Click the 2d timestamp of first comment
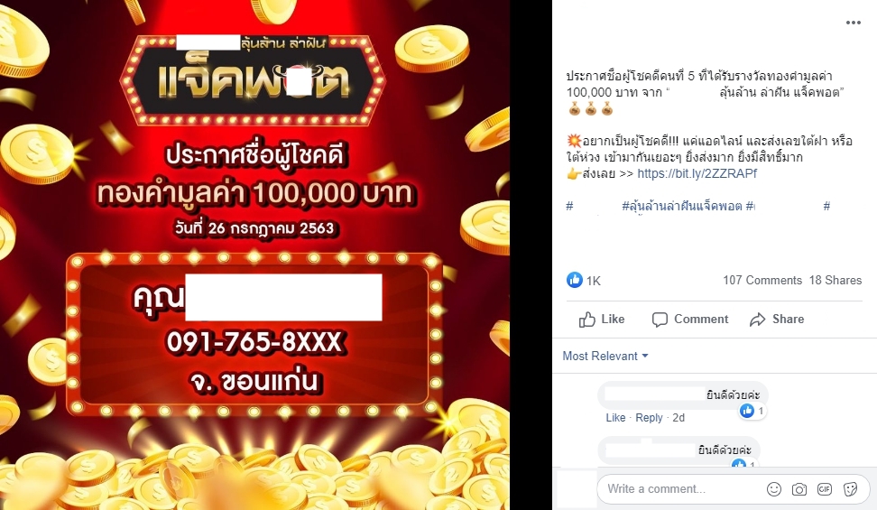This screenshot has height=510, width=877. (x=679, y=418)
